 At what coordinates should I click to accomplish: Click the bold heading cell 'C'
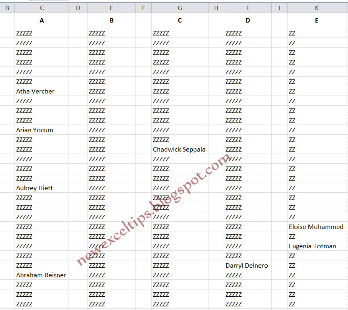180,21
